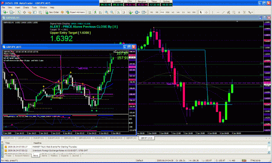This screenshot has height=163, width=272.
Task: Switch to the USDJPY,H1 chart tab
Action: 8,138
